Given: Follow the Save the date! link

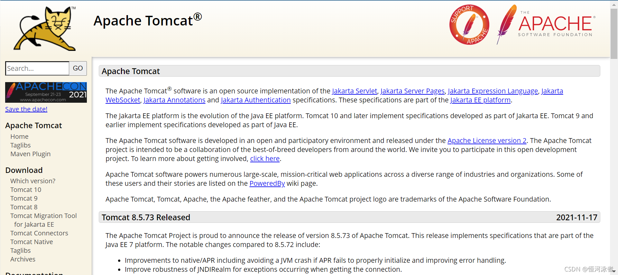Looking at the screenshot, I should coord(26,109).
